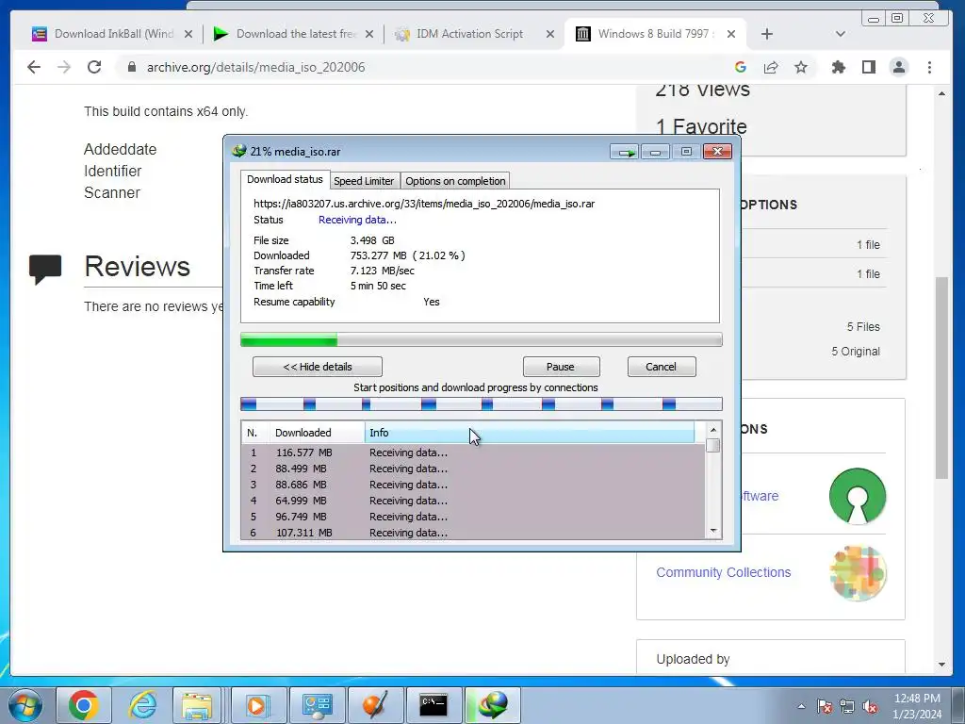Open Chrome three-dot menu
Screen dimensions: 965x724
(x=929, y=67)
